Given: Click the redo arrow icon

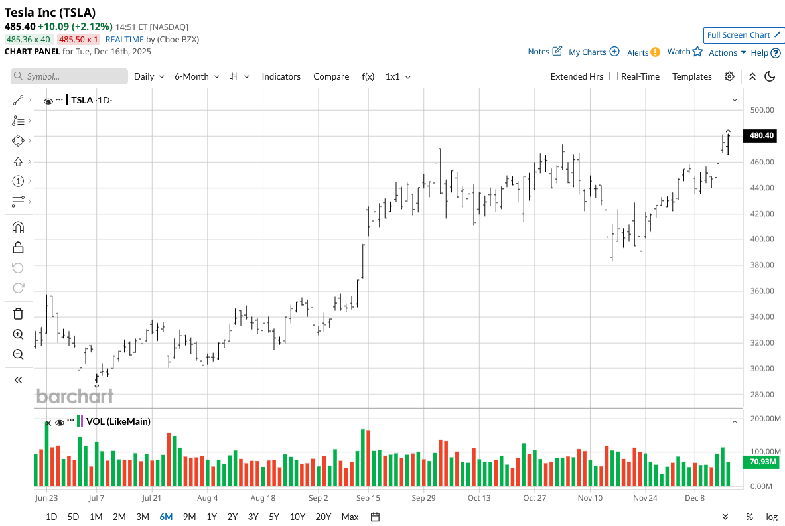Looking at the screenshot, I should pos(18,288).
